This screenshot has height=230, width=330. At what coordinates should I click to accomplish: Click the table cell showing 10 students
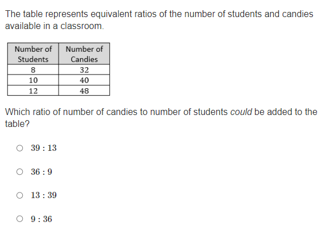[33, 80]
